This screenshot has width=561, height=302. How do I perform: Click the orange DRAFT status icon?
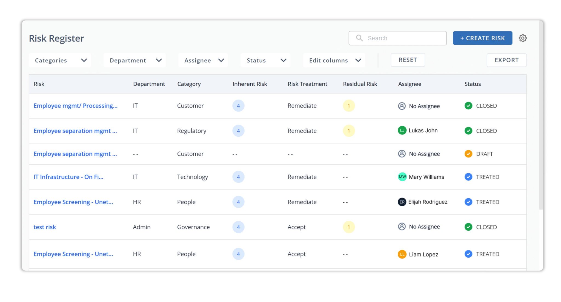[468, 154]
